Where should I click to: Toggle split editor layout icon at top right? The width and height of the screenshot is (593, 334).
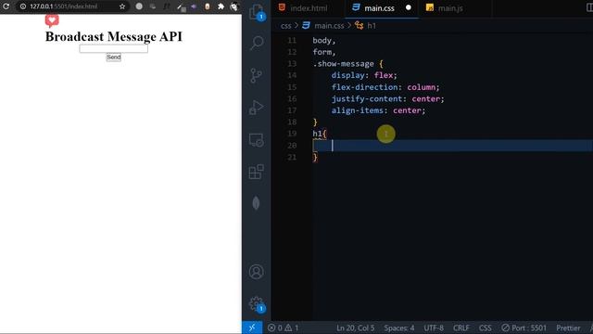(589, 7)
